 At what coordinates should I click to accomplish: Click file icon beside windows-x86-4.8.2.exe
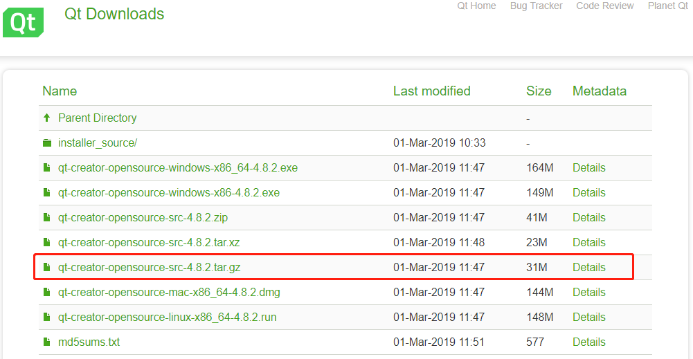click(47, 192)
